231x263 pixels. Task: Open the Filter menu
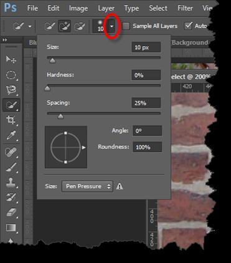185,8
